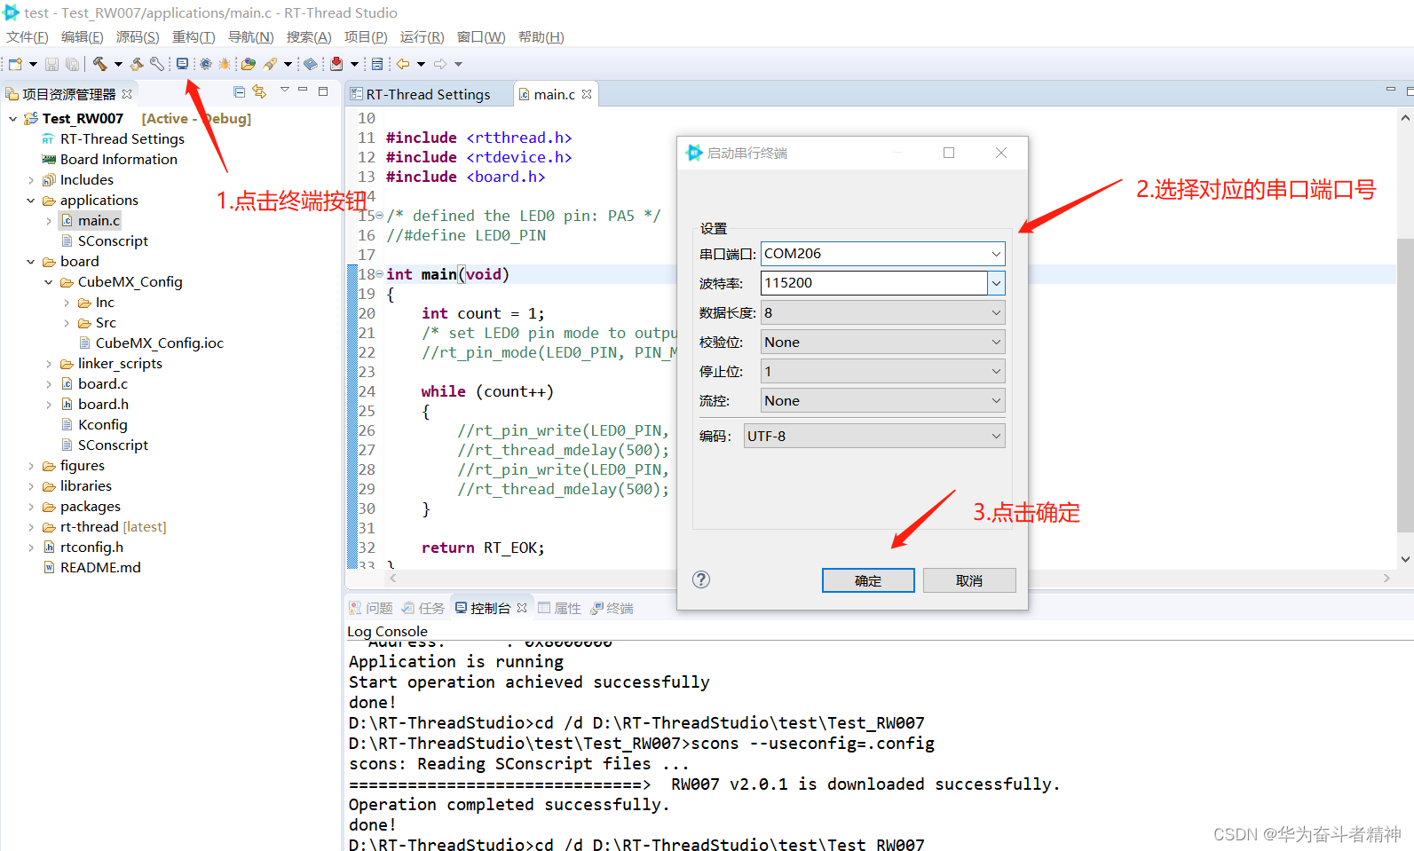The height and width of the screenshot is (851, 1414).
Task: Open the 编辑(E) menu
Action: point(83,37)
